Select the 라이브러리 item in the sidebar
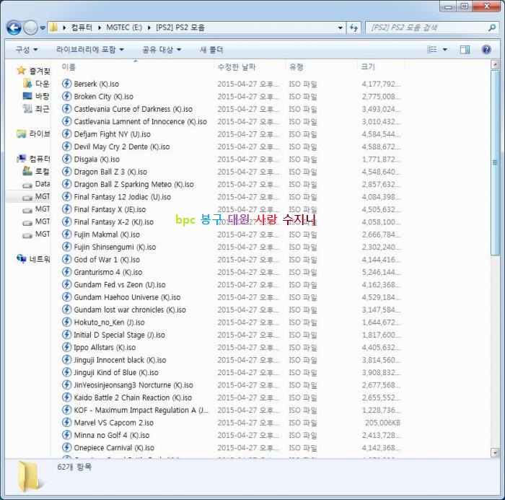Screen dimensions: 505x500 coord(33,133)
